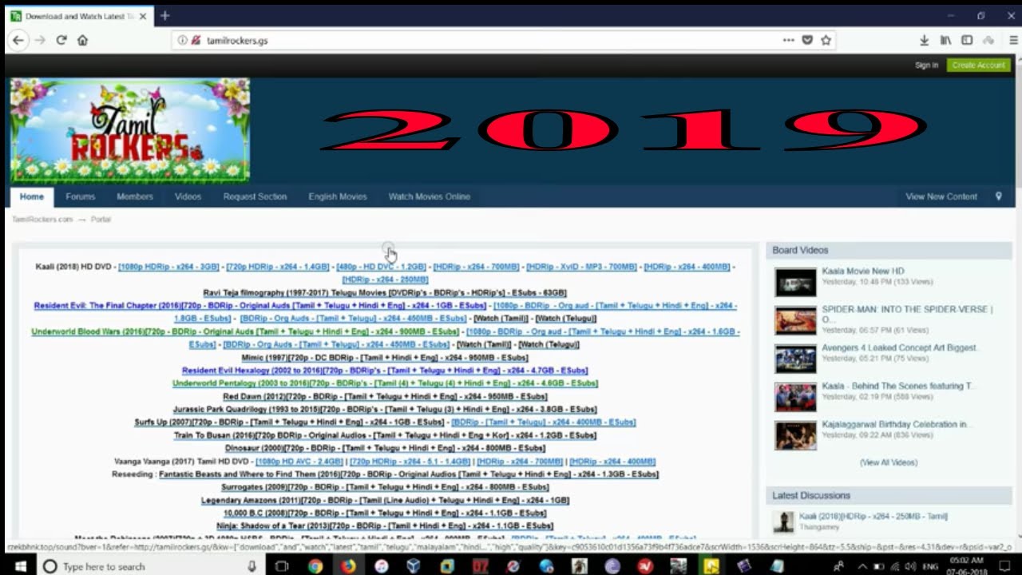Open Kaali HDRip 250MB Tamil discussion
Image resolution: width=1022 pixels, height=575 pixels.
tap(873, 516)
